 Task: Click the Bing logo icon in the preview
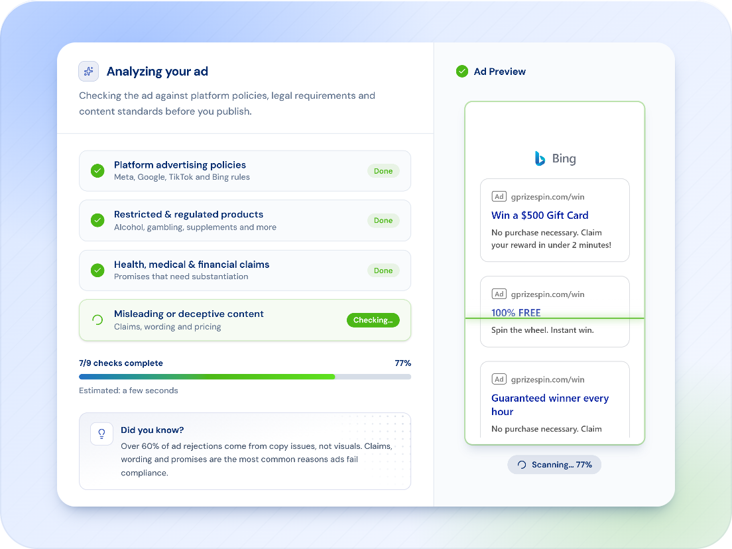point(540,158)
